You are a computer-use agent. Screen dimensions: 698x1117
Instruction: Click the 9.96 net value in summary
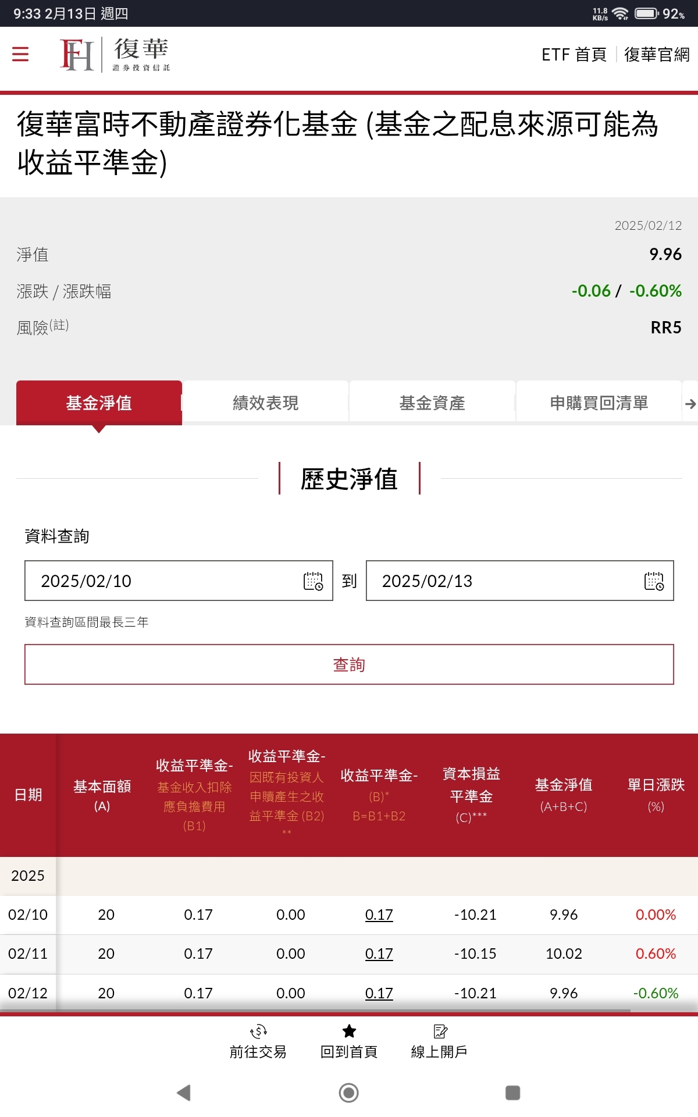(665, 254)
